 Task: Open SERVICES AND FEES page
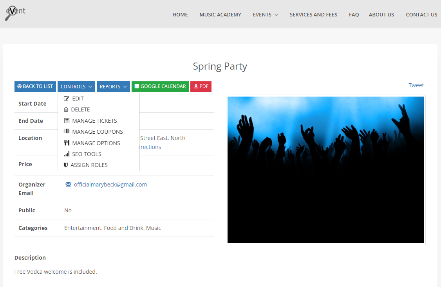(313, 14)
